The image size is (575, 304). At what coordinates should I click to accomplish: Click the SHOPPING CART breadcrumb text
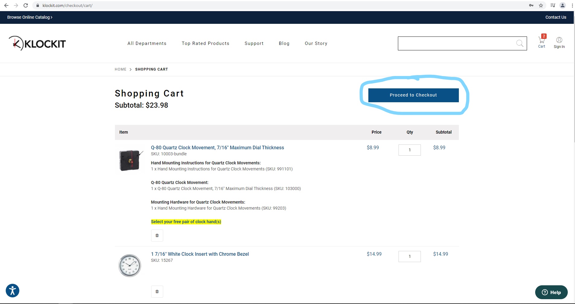coord(151,69)
